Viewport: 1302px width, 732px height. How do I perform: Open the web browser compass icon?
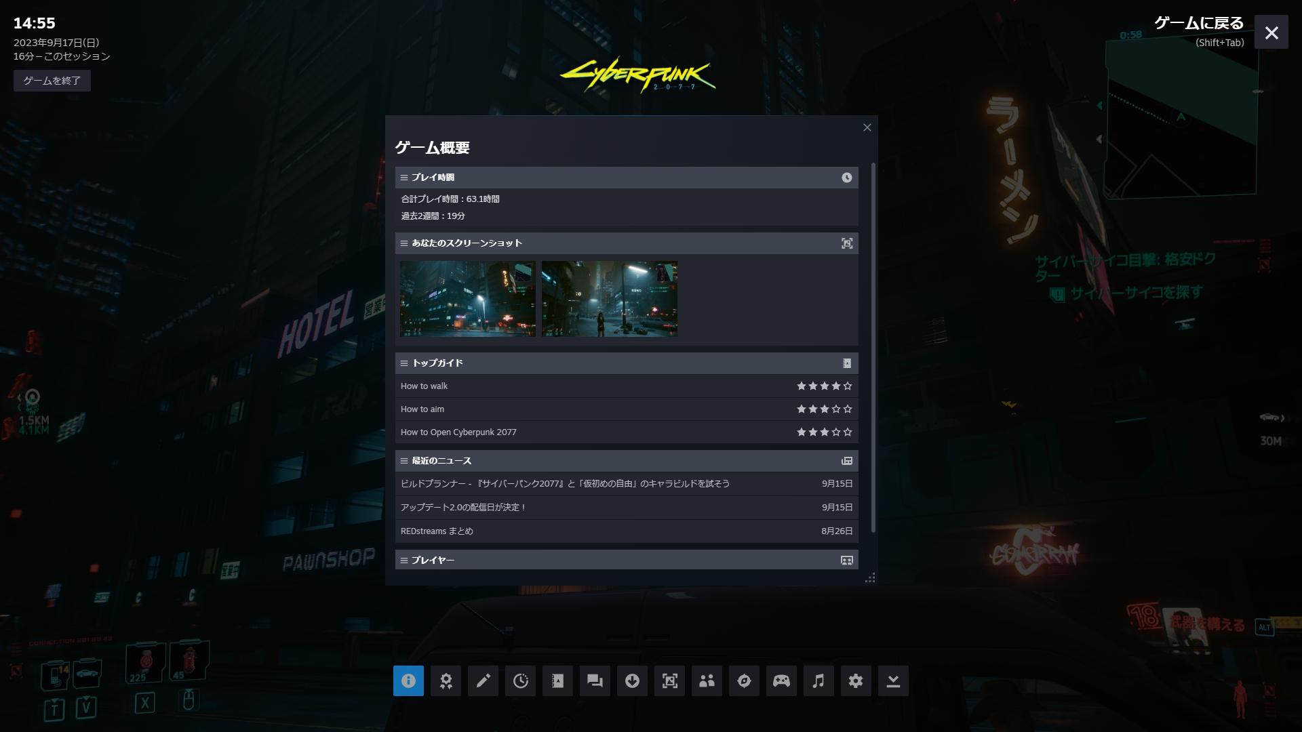[744, 680]
